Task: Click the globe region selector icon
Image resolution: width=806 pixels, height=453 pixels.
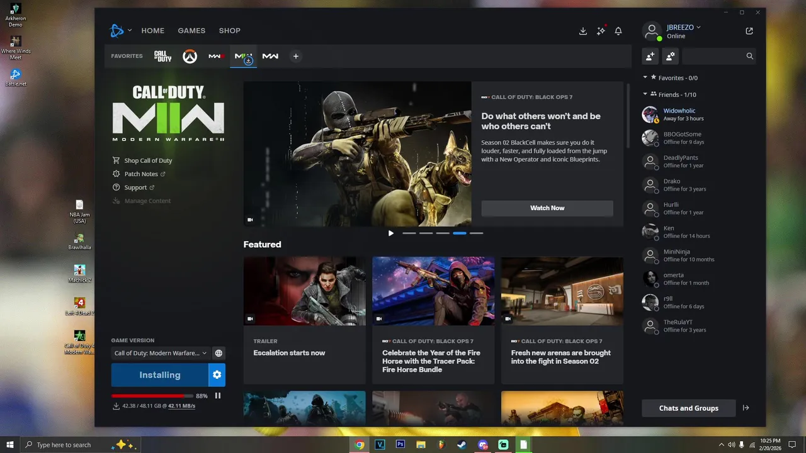Action: 219,354
